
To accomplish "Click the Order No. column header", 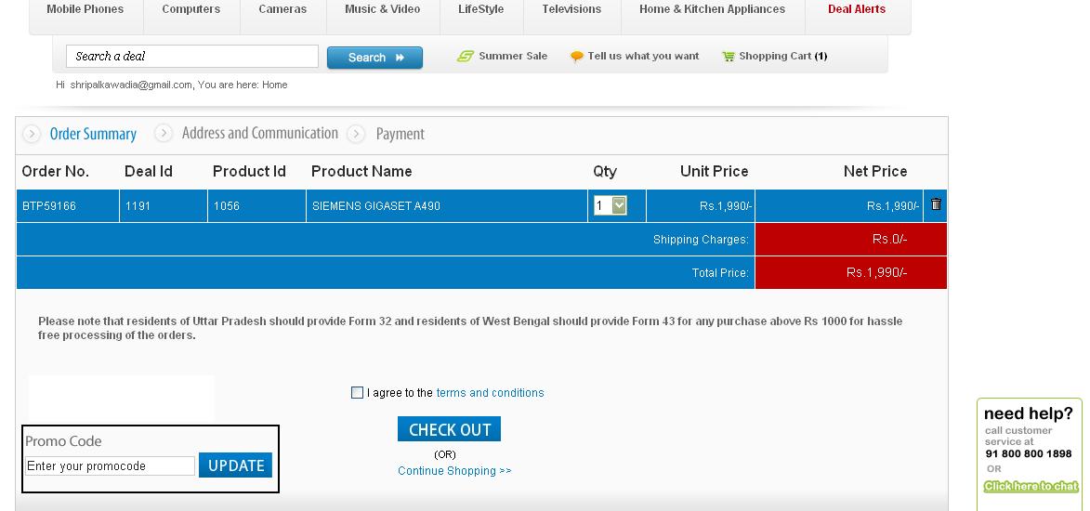I will (x=56, y=171).
